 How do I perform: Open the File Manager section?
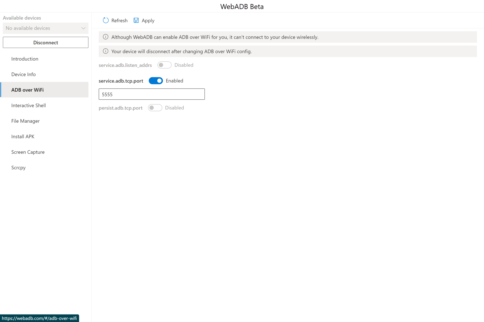tap(25, 120)
